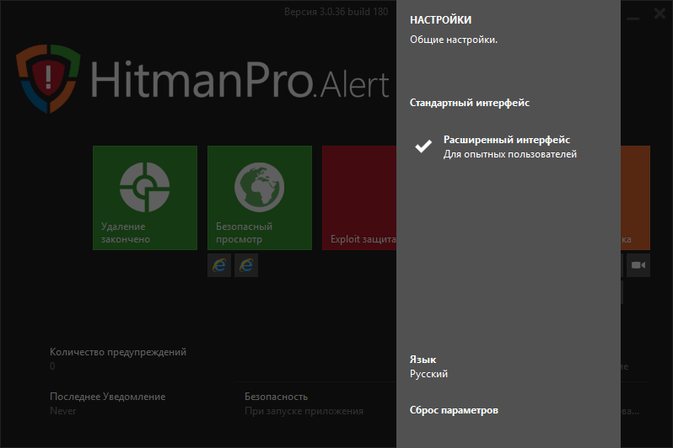The width and height of the screenshot is (673, 448).
Task: Click the Количество предупреждений label
Action: pyautogui.click(x=118, y=352)
